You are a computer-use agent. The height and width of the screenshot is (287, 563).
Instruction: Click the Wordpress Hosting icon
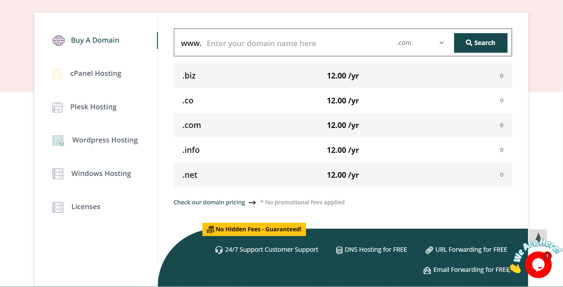coord(58,140)
